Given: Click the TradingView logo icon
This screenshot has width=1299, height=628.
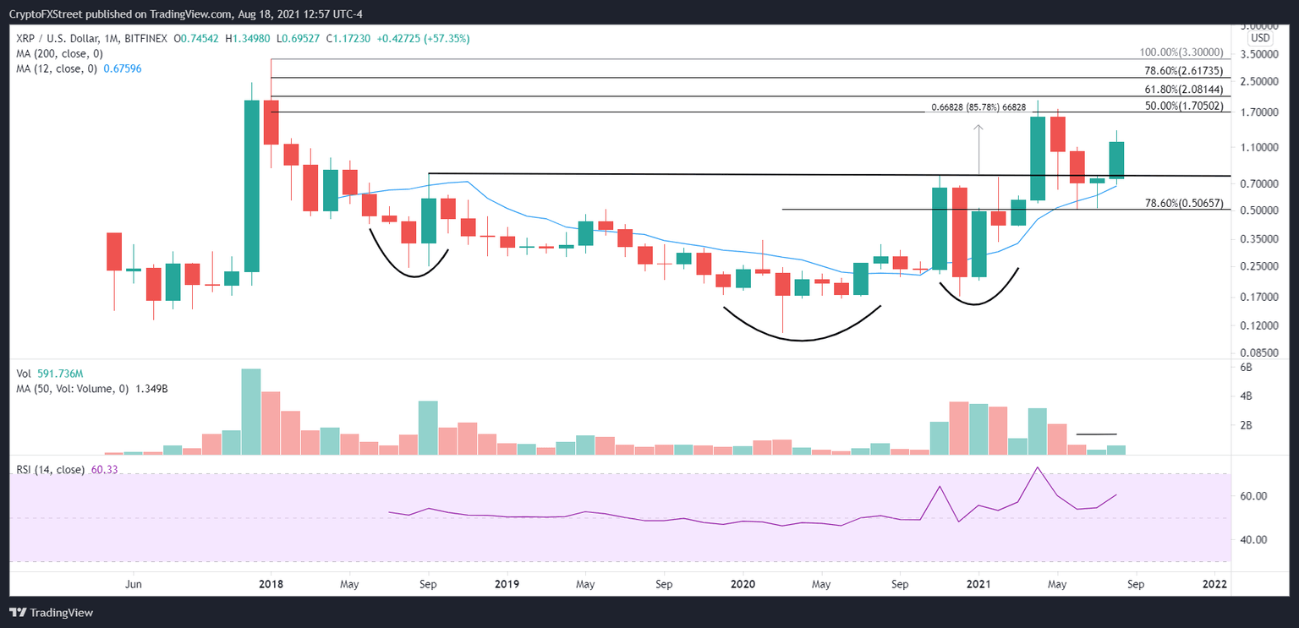Looking at the screenshot, I should click(19, 612).
